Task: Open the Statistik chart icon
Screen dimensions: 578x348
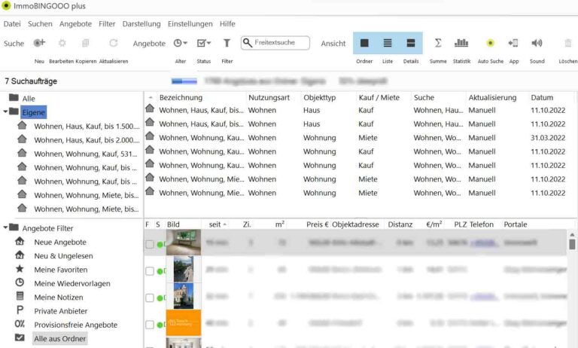Action: [461, 44]
